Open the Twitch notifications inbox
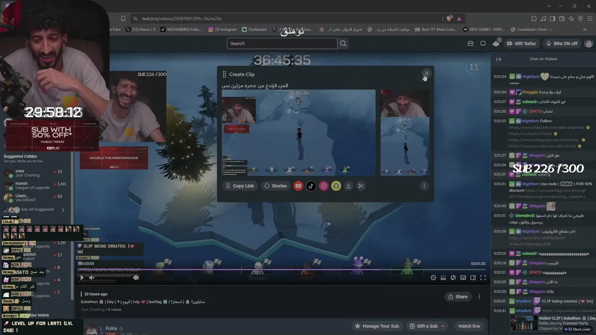This screenshot has width=596, height=335. coord(471,43)
